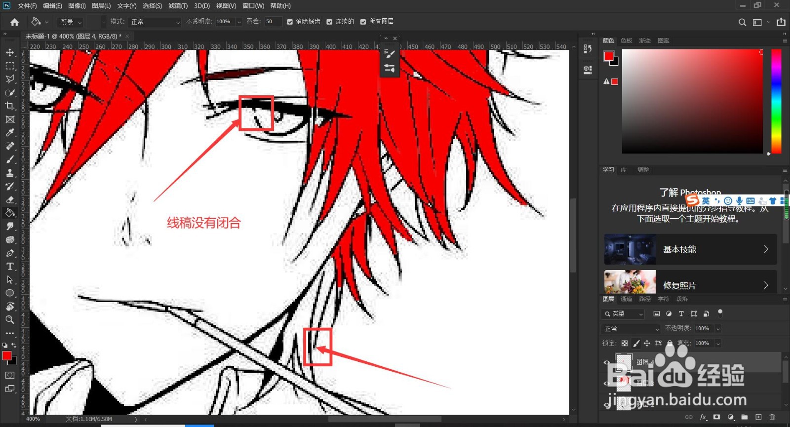Select the Pen tool
The image size is (790, 427).
tap(10, 253)
